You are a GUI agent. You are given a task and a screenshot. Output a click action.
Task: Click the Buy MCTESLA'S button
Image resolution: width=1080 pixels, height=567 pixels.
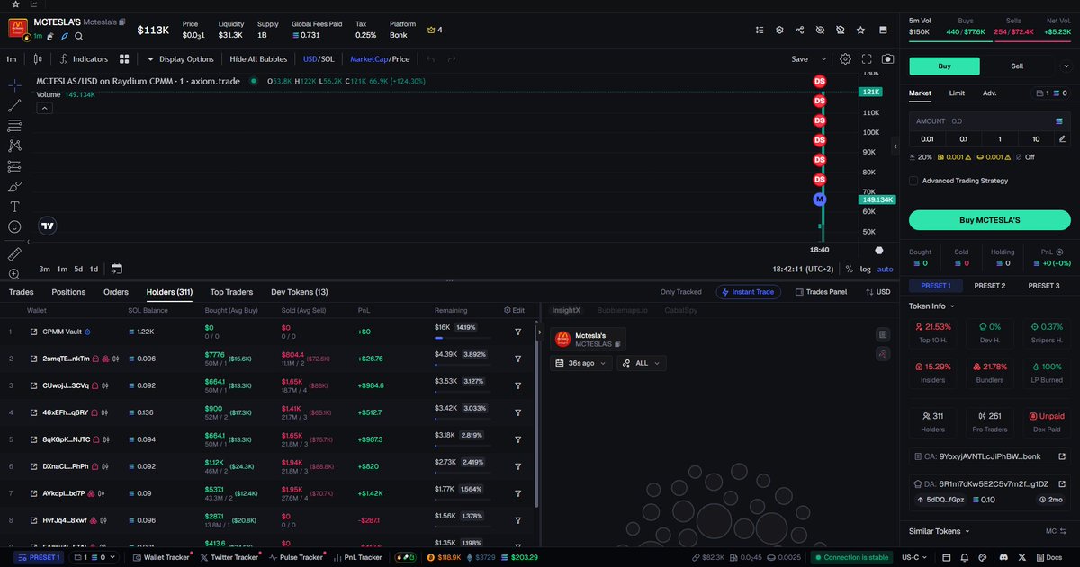tap(989, 220)
